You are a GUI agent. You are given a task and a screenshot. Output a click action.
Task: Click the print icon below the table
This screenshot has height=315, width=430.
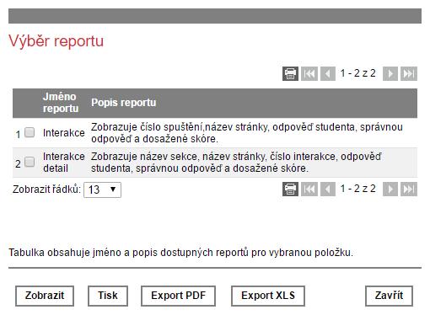290,189
